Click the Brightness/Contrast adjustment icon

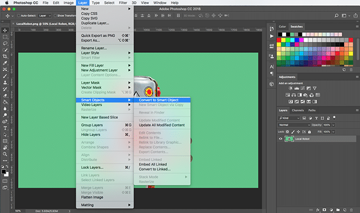tap(290, 88)
